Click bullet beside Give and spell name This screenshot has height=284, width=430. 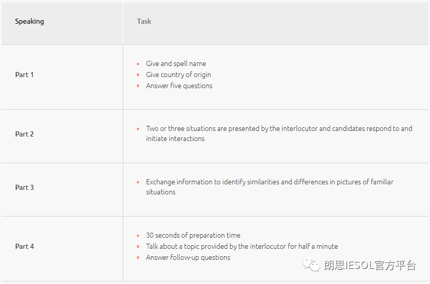pyautogui.click(x=138, y=64)
